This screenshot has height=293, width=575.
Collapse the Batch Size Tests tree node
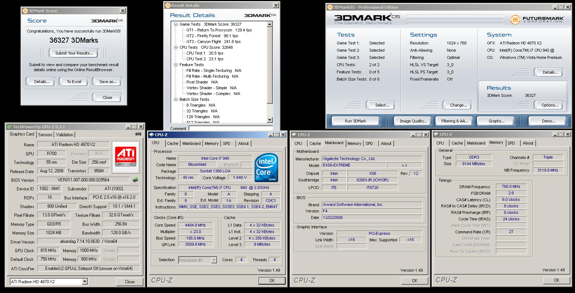176,100
